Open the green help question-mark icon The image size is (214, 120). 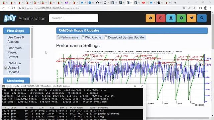tap(181, 18)
